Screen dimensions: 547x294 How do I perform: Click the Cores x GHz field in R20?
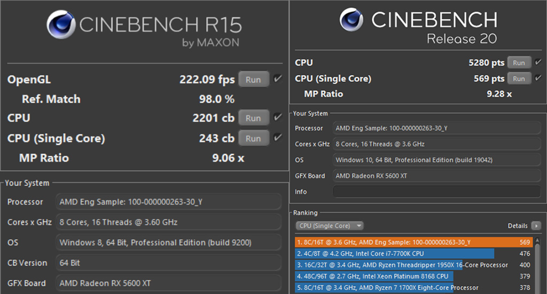pyautogui.click(x=436, y=144)
